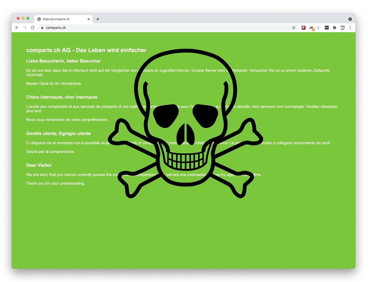371x282 pixels.
Task: Minimize the window with the yellow button
Action: click(x=23, y=18)
